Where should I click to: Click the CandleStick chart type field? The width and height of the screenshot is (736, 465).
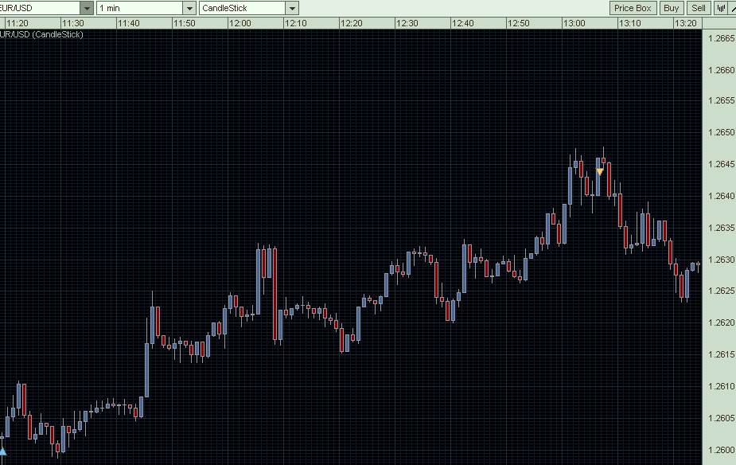242,8
